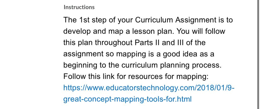Image resolution: width=261 pixels, height=109 pixels.
Task: Click the "Instructions" heading label
Action: (x=79, y=7)
